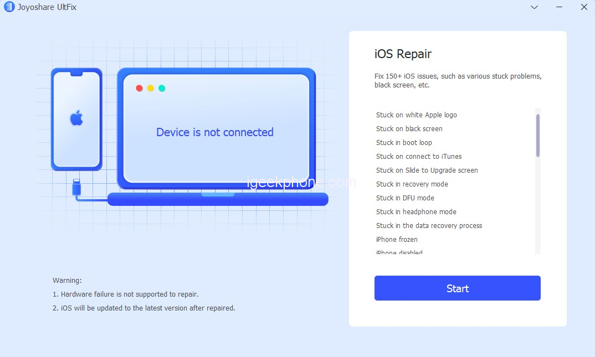The image size is (595, 357).
Task: Click the Joyoshare UltFix app logo
Action: pos(9,7)
